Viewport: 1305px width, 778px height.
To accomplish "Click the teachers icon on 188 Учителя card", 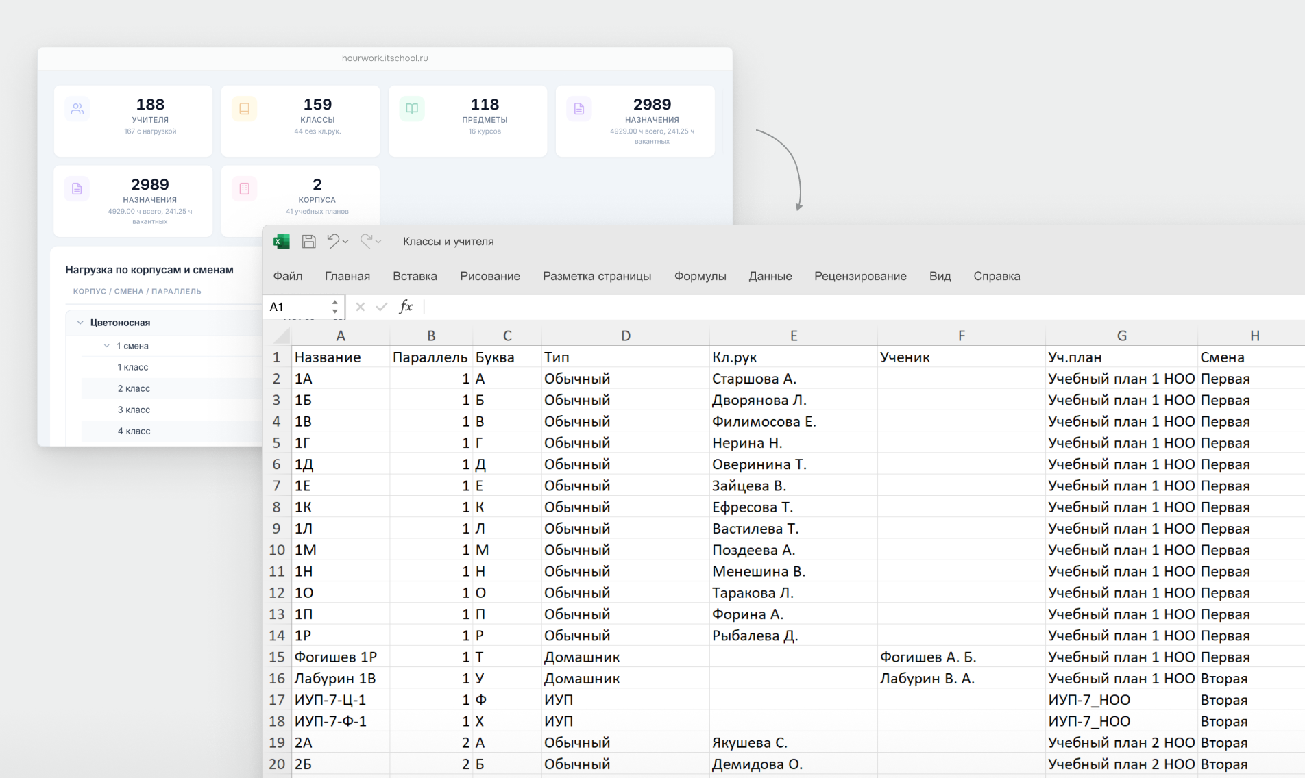I will [77, 108].
